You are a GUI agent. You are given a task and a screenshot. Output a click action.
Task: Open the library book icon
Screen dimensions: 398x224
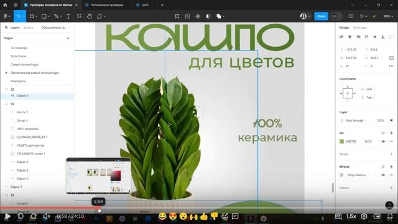[351, 16]
